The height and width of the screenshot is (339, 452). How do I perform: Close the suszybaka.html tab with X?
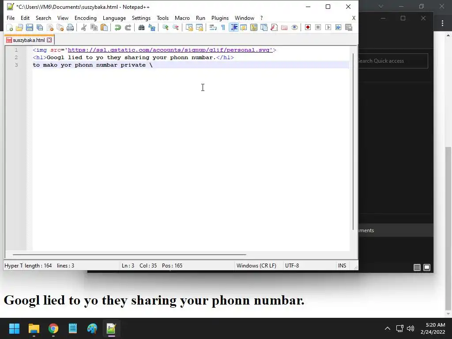point(49,40)
